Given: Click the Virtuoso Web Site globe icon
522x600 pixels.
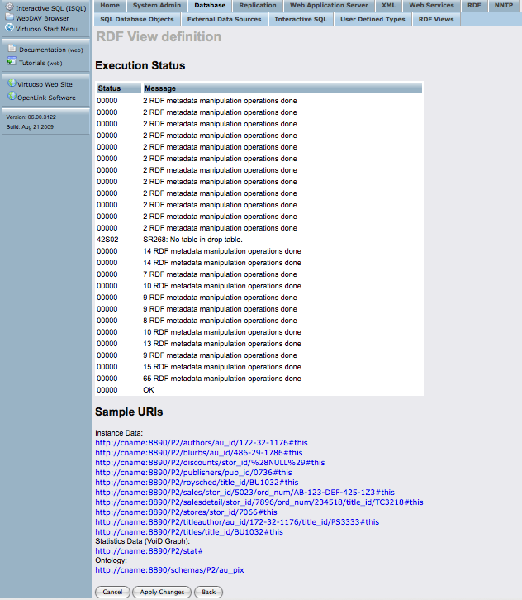Looking at the screenshot, I should (x=12, y=83).
